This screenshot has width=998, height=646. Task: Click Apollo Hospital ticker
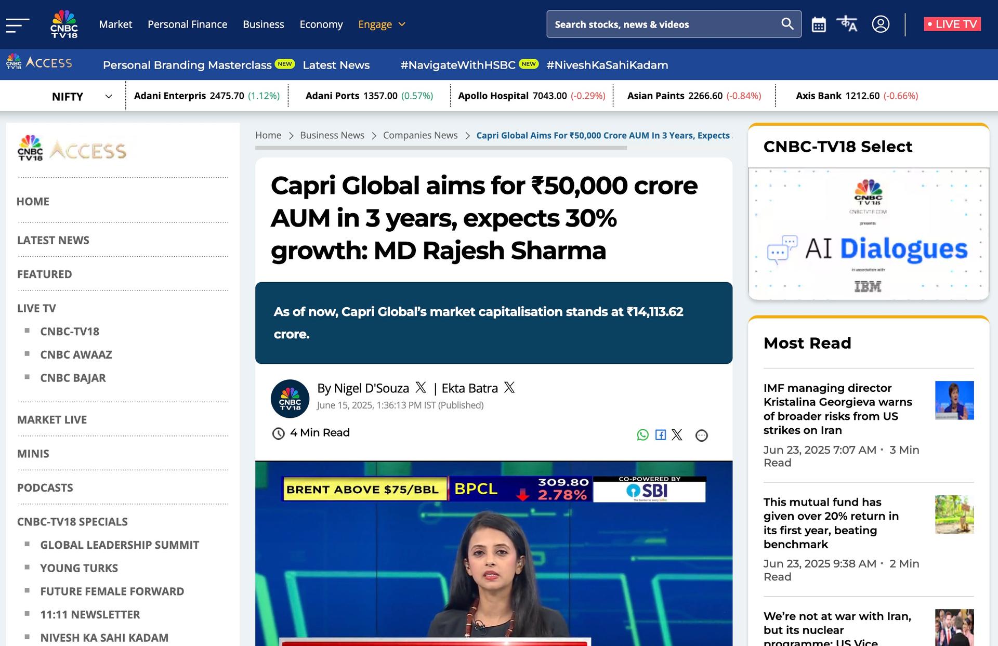[532, 96]
